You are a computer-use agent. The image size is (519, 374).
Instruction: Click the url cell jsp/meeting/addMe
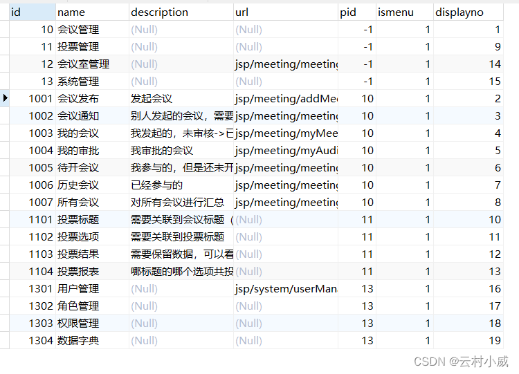click(x=286, y=98)
